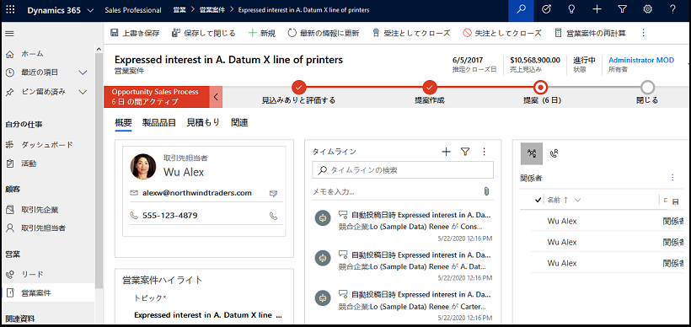The height and width of the screenshot is (327, 691).
Task: Collapse the Opportunity Sales Process chevron
Action: (x=216, y=97)
